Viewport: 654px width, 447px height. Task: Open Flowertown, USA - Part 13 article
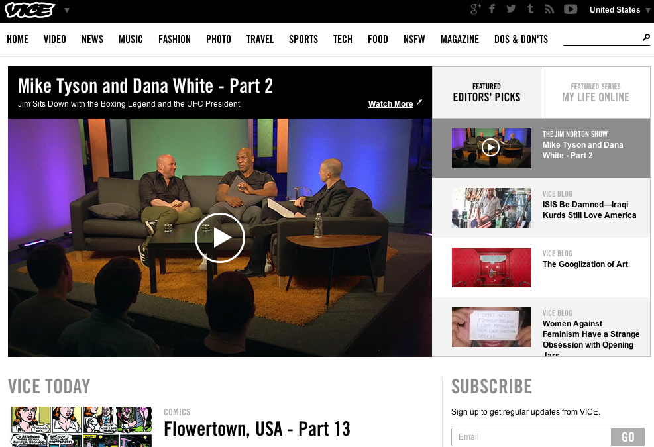pos(257,429)
